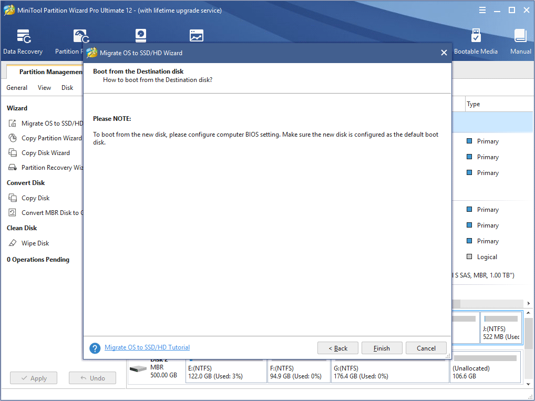
Task: Launch Copy Partition Wizard from sidebar
Action: [51, 138]
